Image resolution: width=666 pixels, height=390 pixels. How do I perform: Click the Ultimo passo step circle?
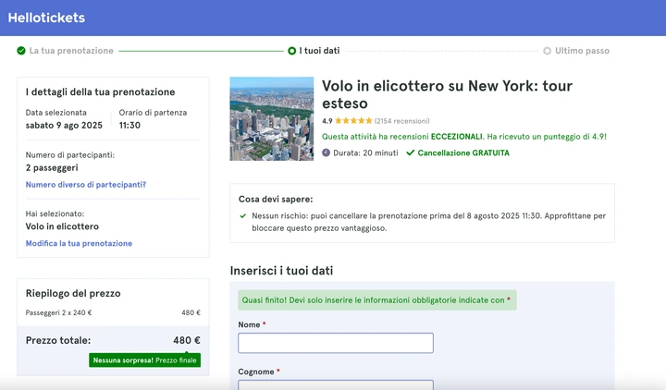(x=548, y=51)
